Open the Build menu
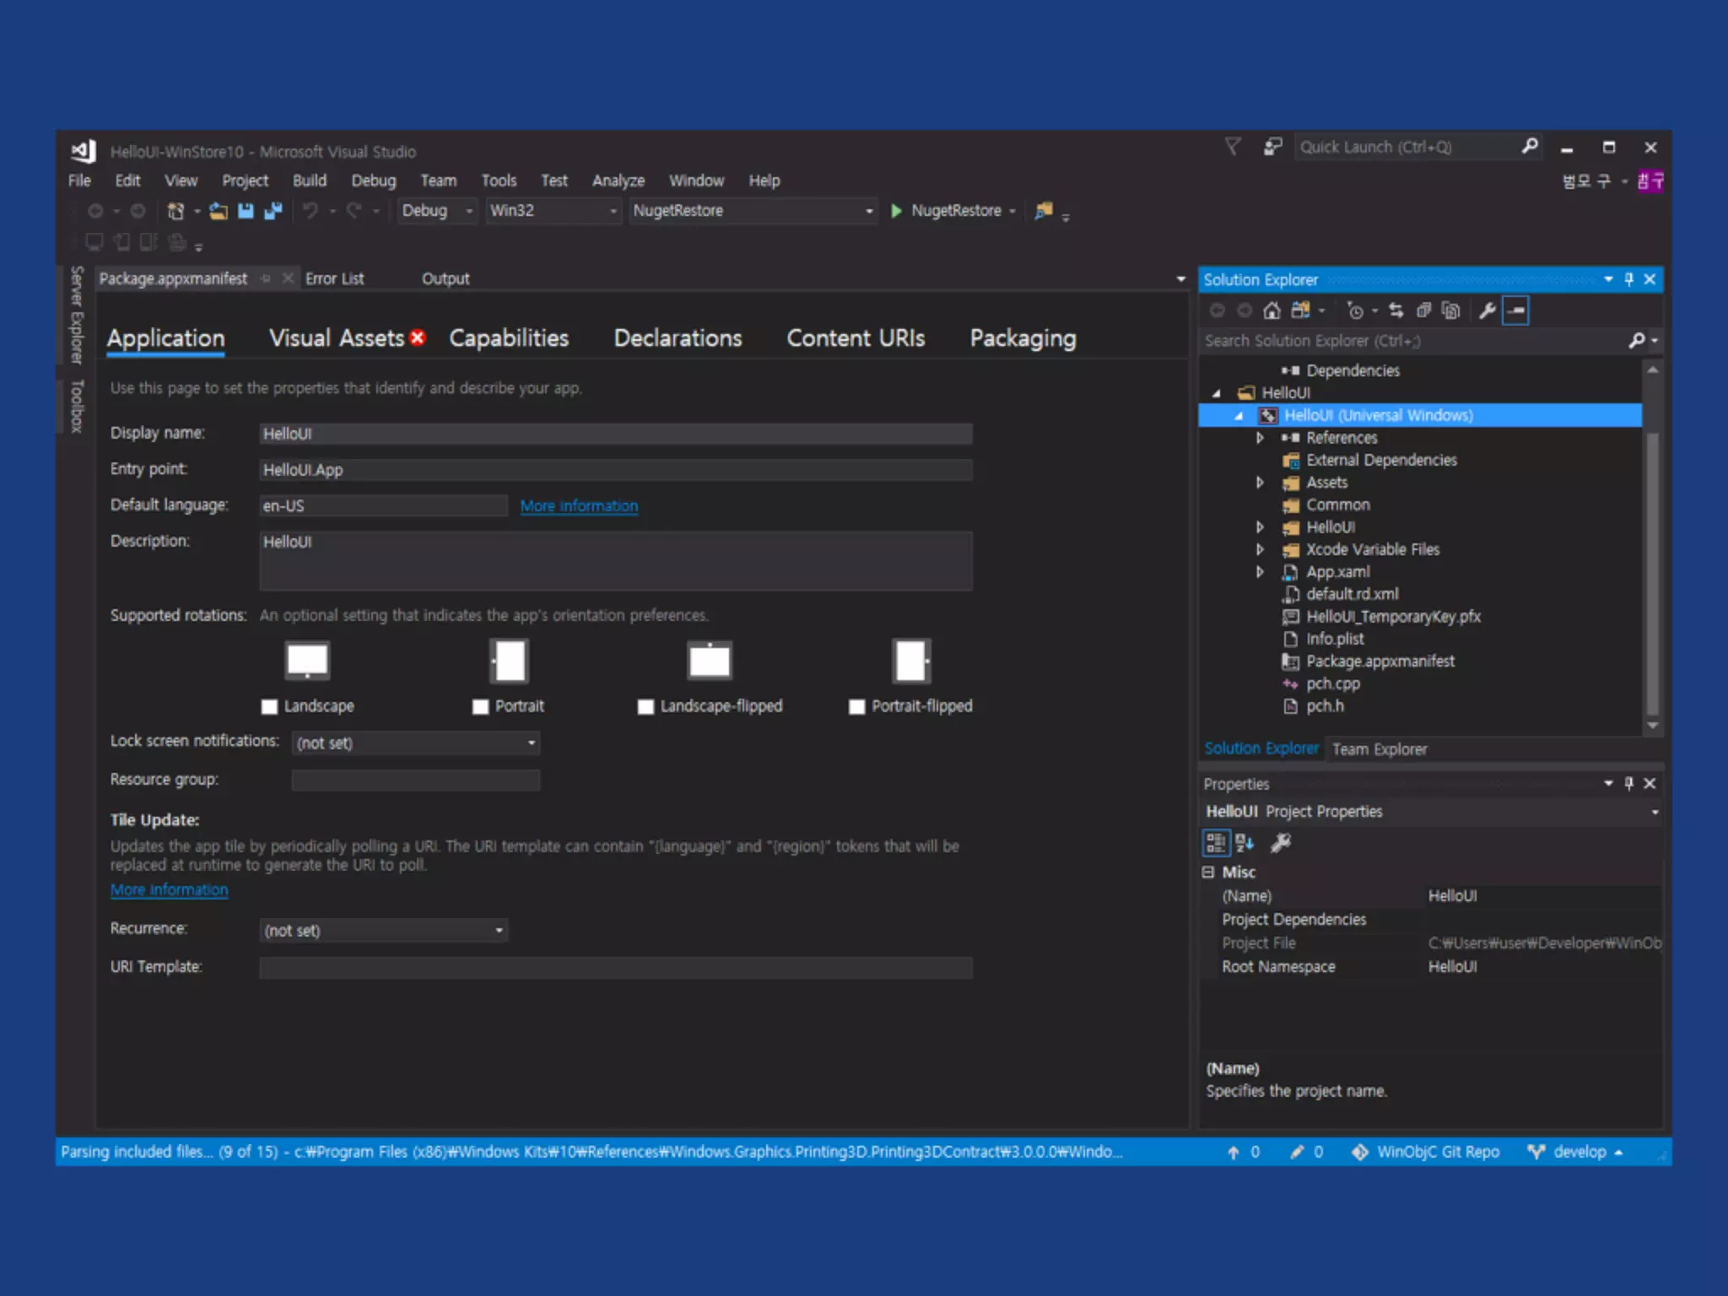Viewport: 1728px width, 1296px height. (x=309, y=181)
